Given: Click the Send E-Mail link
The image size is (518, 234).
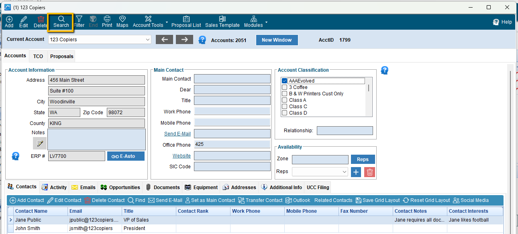Looking at the screenshot, I should (x=177, y=134).
